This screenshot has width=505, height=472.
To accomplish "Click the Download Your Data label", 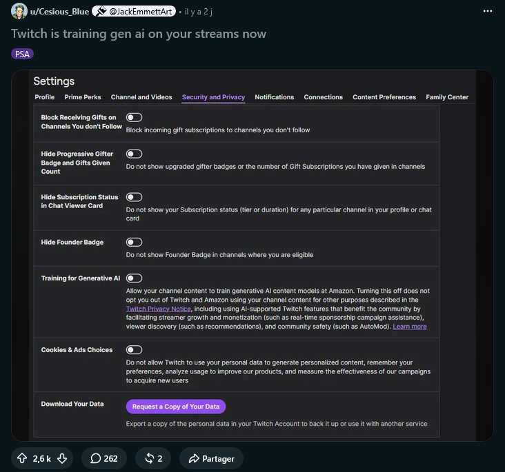I will [x=72, y=404].
